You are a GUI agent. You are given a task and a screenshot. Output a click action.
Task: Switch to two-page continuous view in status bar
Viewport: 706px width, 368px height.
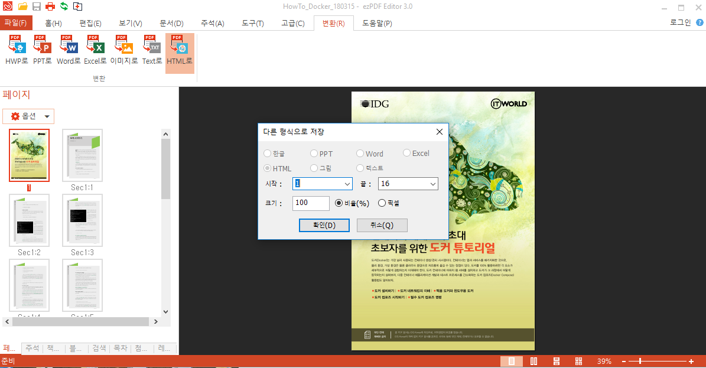pos(578,362)
